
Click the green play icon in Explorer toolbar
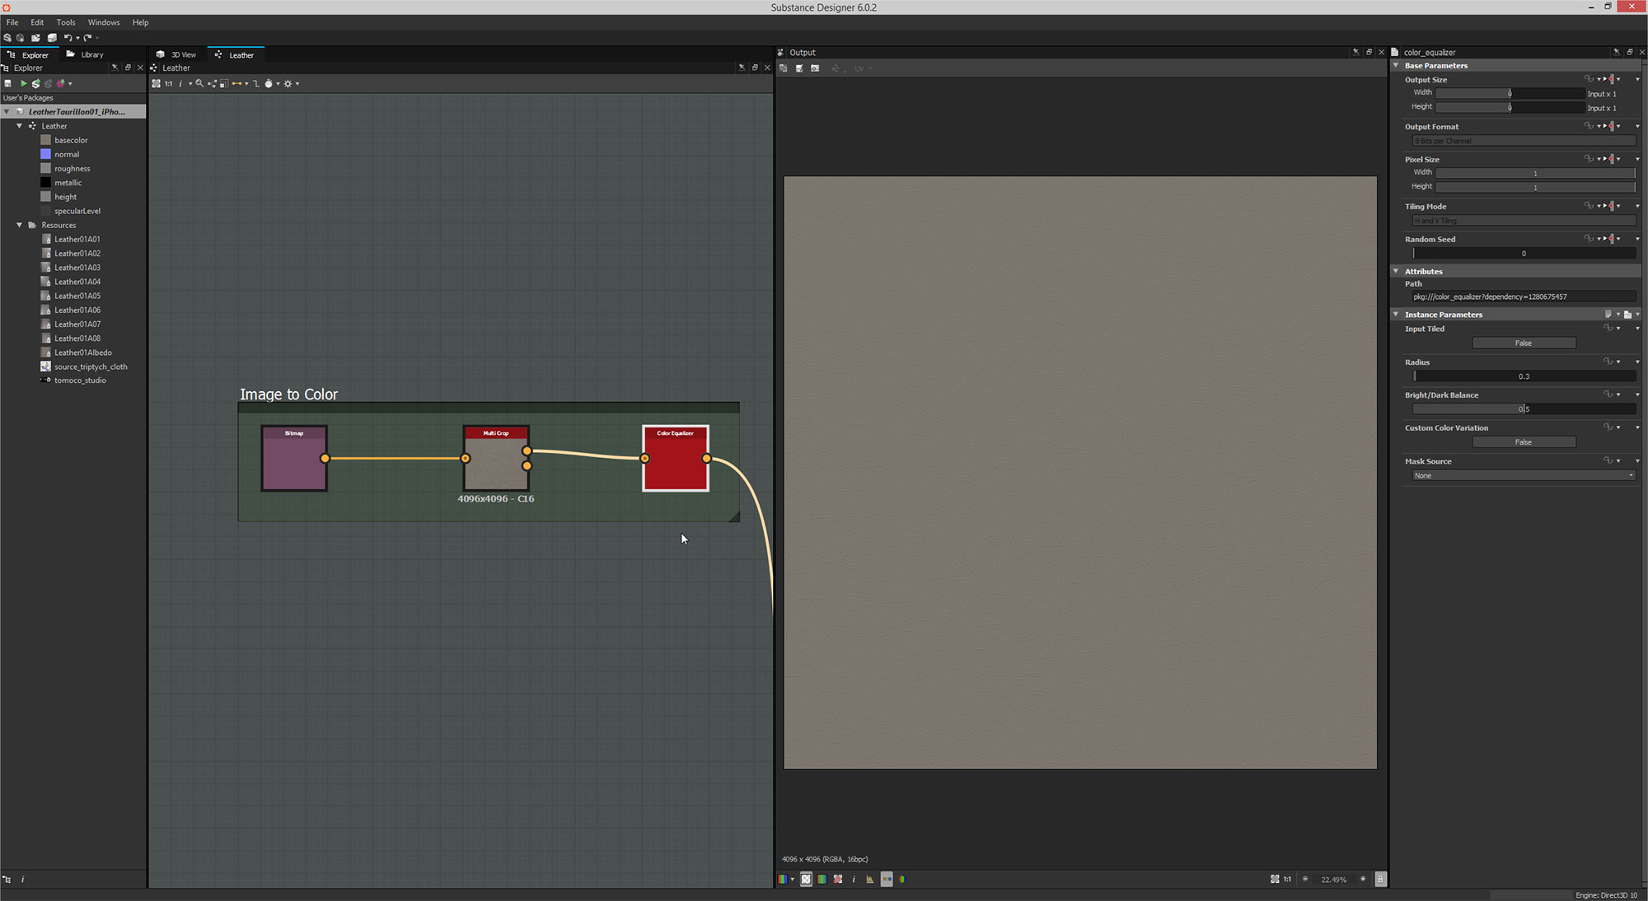point(23,83)
